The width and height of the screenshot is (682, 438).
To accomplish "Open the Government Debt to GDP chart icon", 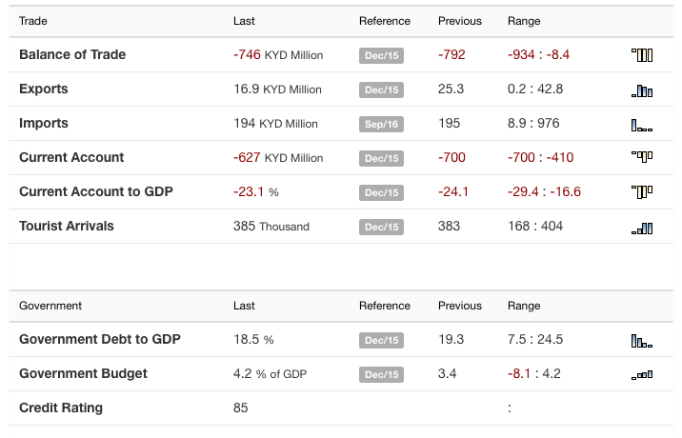I will click(x=642, y=340).
